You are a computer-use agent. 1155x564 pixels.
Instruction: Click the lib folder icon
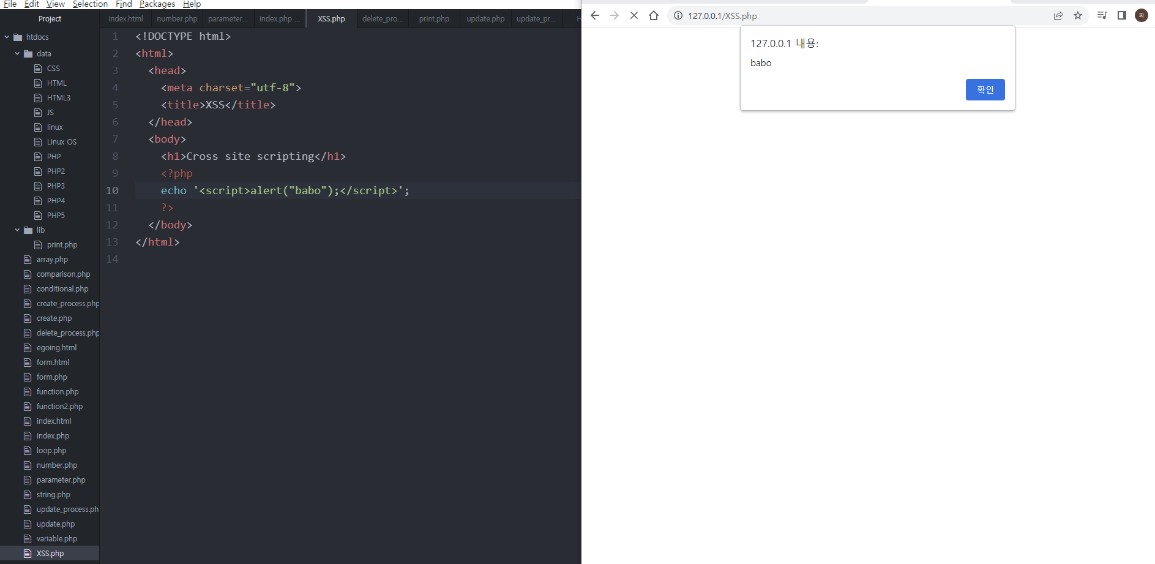pyautogui.click(x=28, y=230)
